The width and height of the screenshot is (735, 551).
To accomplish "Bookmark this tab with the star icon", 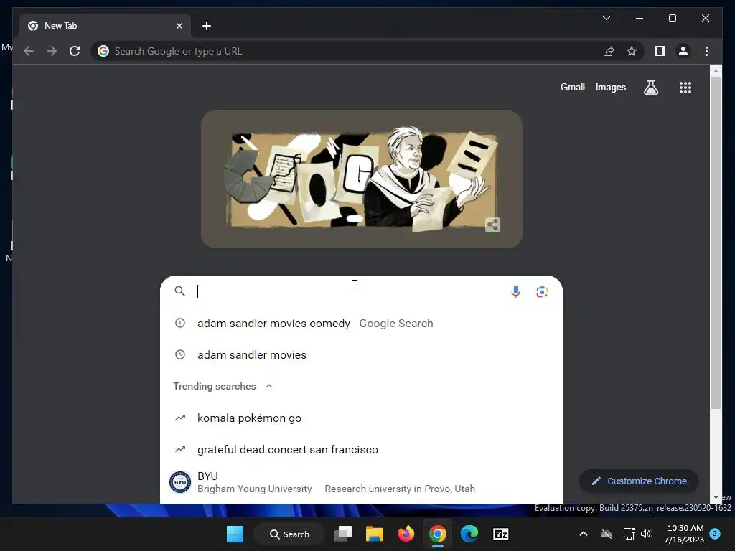I will (632, 51).
